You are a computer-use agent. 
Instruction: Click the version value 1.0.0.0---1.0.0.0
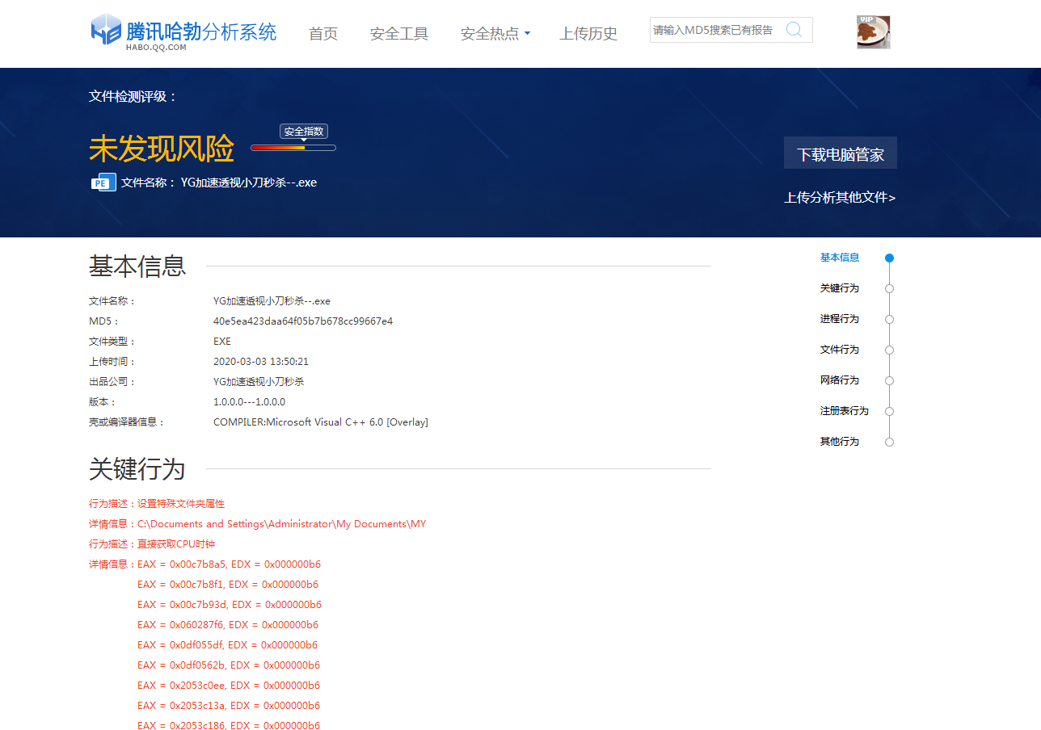[x=249, y=402]
